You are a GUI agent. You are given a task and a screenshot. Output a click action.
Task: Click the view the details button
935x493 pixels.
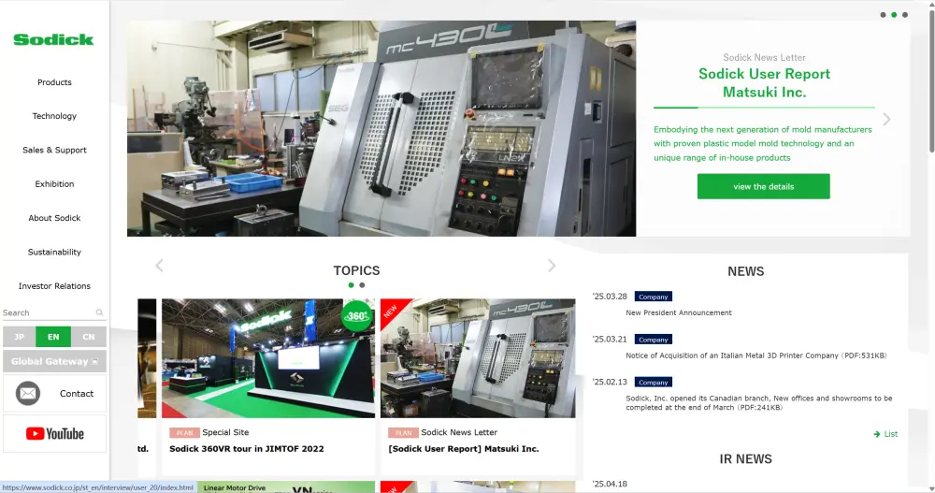pos(763,186)
